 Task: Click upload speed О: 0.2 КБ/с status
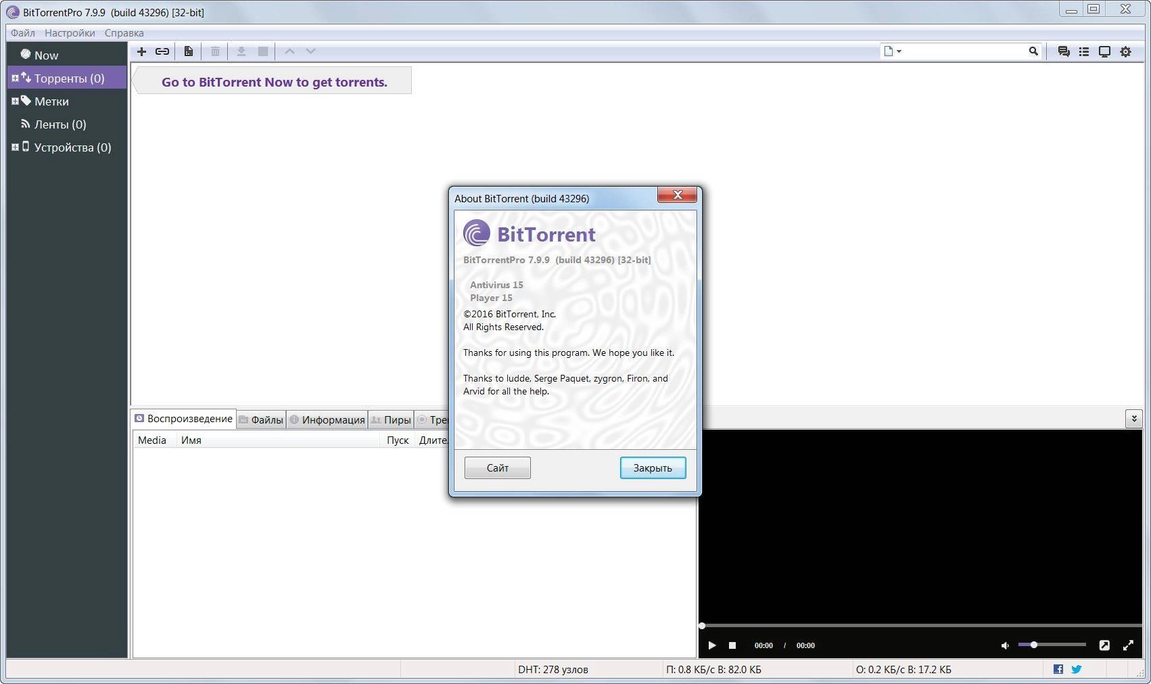click(903, 670)
